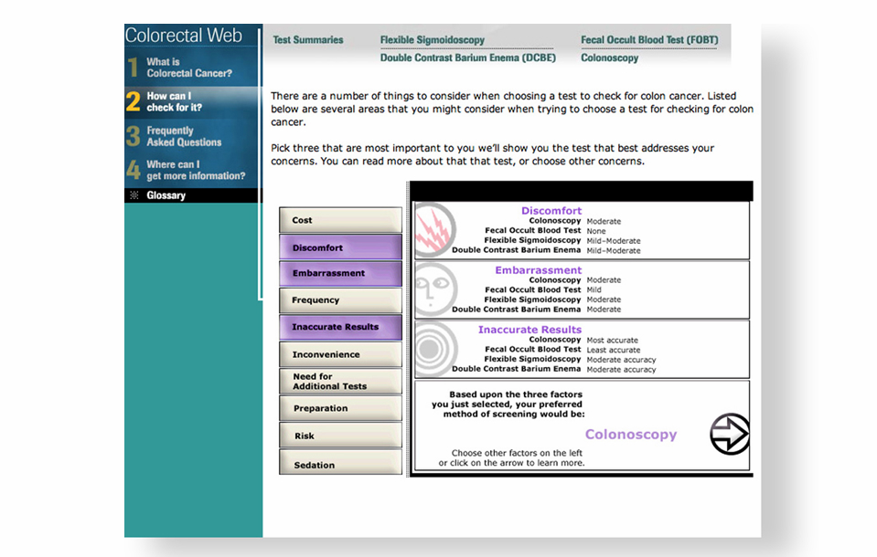Click the Glossary star icon
The width and height of the screenshot is (877, 557).
coord(134,195)
